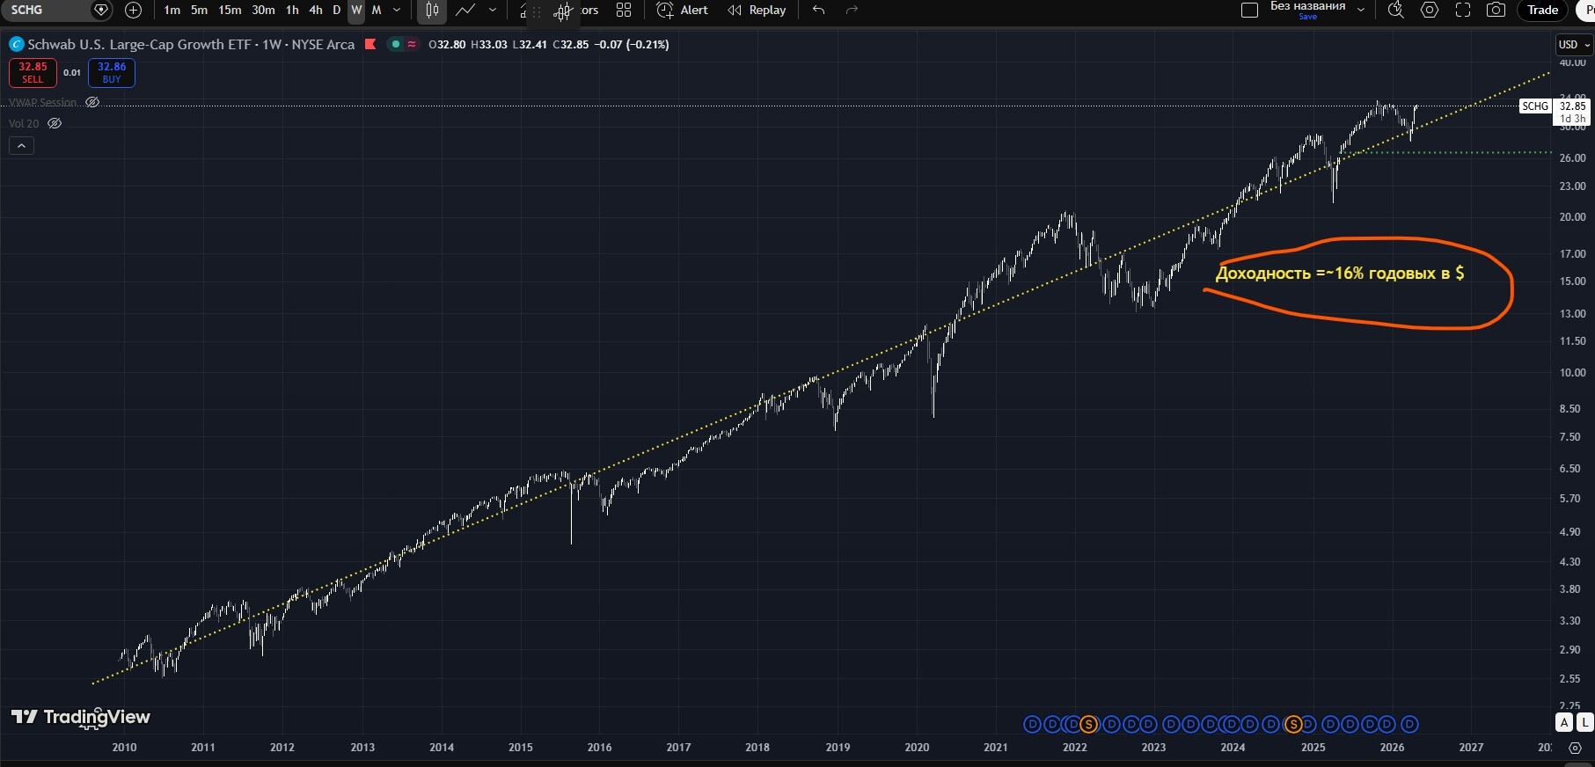Click the 2020 label on the time axis

click(x=917, y=748)
